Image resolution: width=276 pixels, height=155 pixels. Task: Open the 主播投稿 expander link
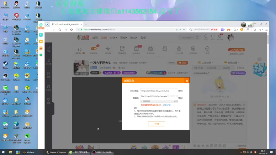205,63
